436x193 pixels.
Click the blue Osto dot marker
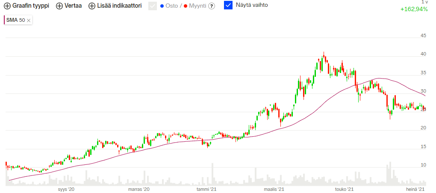point(162,6)
